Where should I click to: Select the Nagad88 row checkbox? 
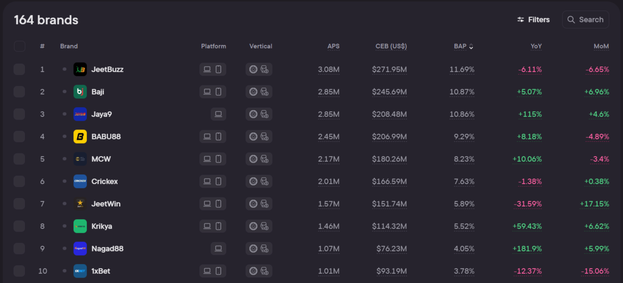pos(20,249)
